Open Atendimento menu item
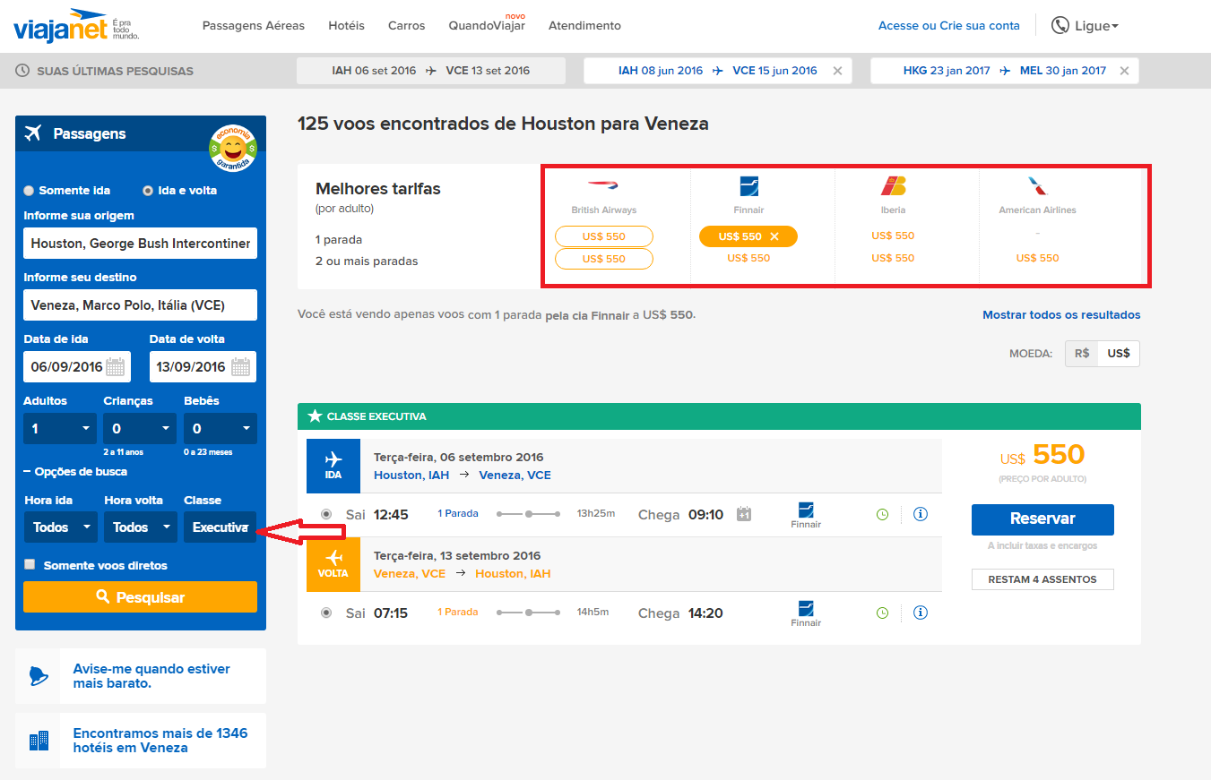This screenshot has height=780, width=1211. click(584, 26)
